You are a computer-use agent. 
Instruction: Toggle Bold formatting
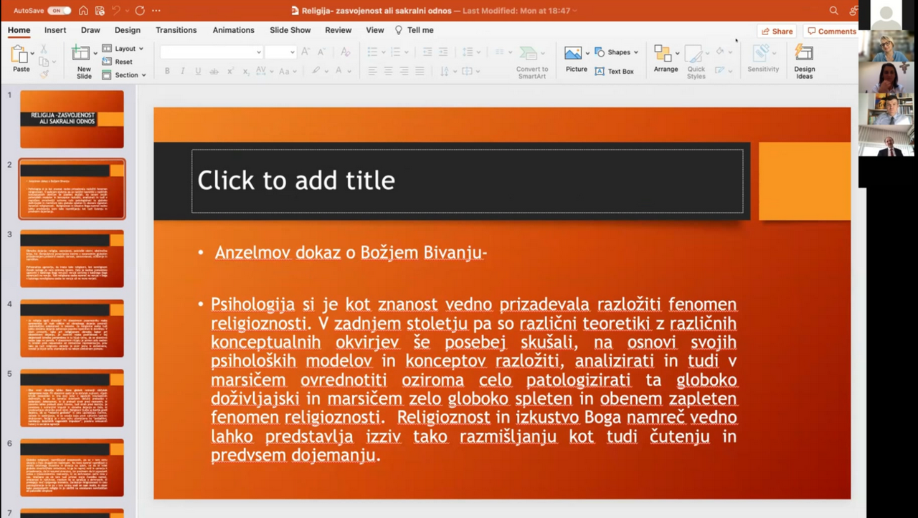[167, 71]
